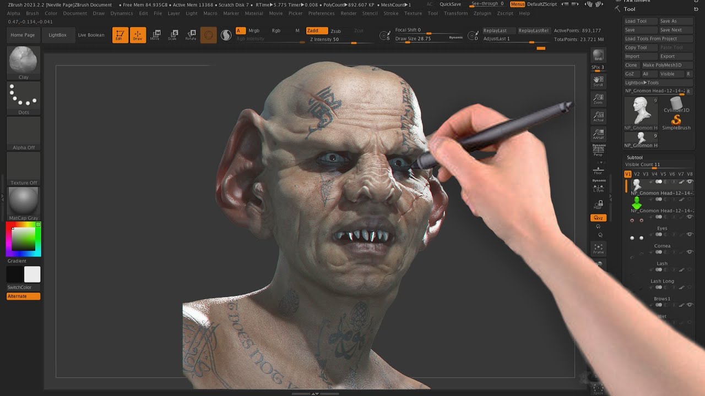Select the SimpleBrush tool
Viewport: 705px width, 396px height.
tap(676, 122)
